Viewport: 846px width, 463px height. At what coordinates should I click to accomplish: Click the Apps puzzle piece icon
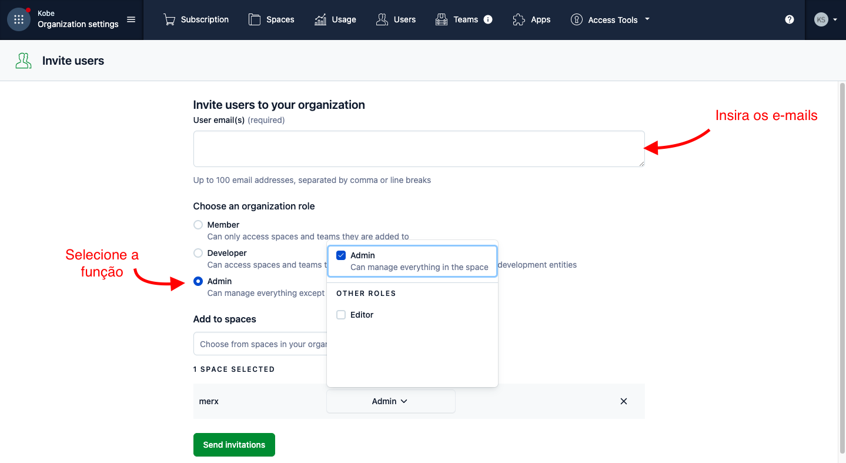(x=519, y=19)
